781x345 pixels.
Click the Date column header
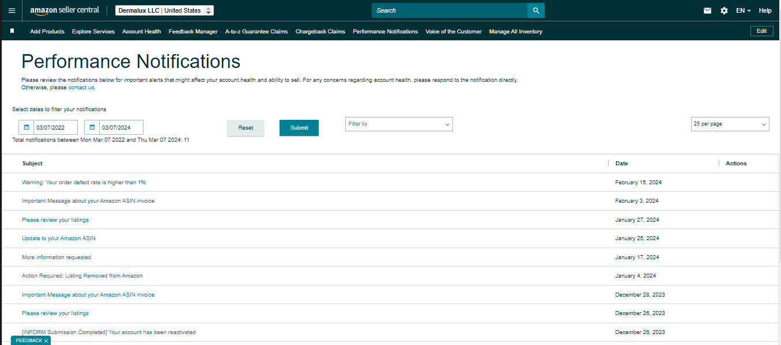tap(621, 164)
